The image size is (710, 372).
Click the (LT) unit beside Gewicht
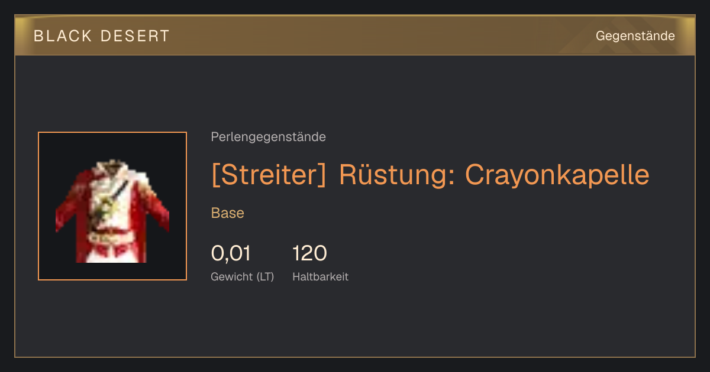click(265, 277)
